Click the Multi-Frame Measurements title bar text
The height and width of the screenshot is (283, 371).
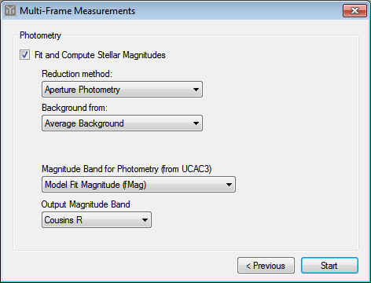click(x=78, y=11)
